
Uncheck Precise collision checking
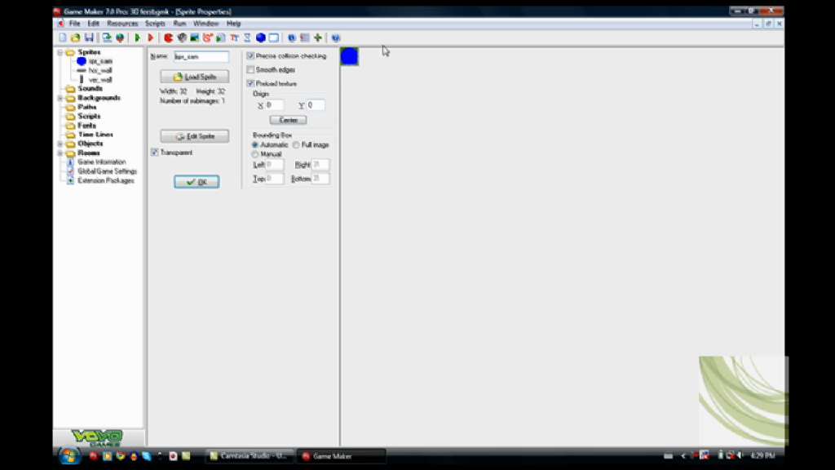click(x=250, y=56)
